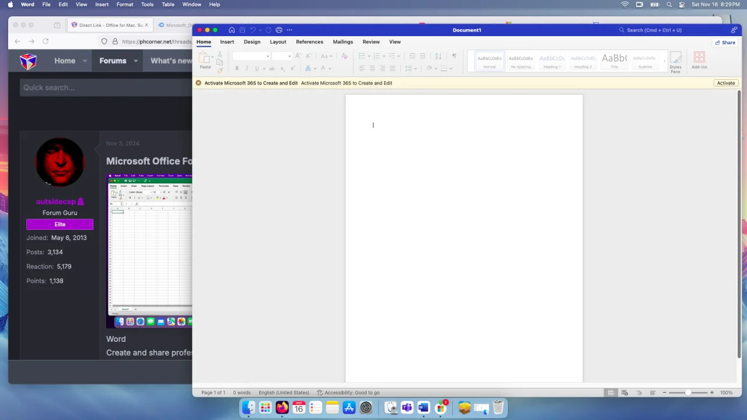Image resolution: width=747 pixels, height=420 pixels.
Task: Open Forums link in browser window
Action: point(113,61)
